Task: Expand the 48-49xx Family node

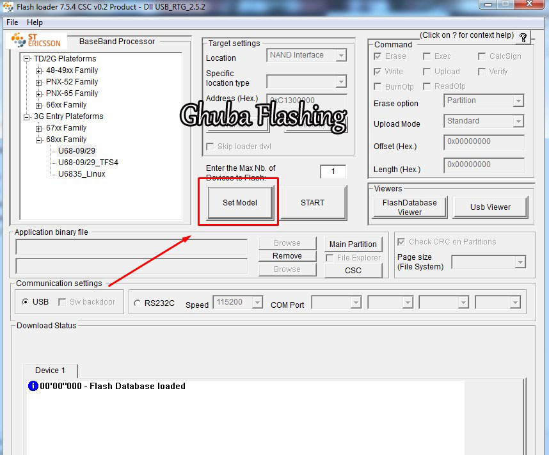Action: point(39,71)
